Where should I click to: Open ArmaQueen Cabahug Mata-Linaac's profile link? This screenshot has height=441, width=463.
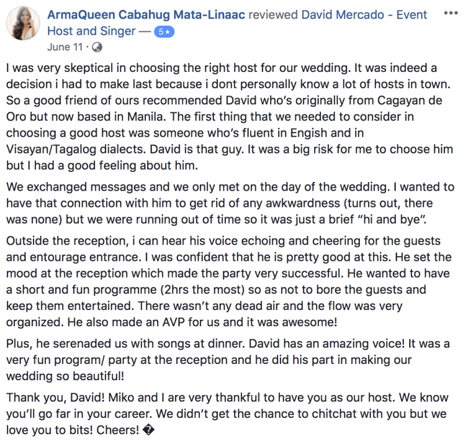coord(146,14)
